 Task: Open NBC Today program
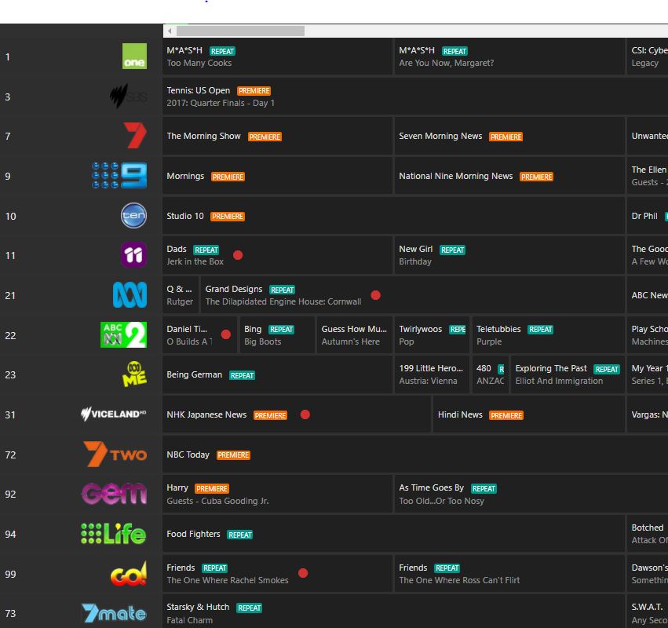pyautogui.click(x=415, y=455)
